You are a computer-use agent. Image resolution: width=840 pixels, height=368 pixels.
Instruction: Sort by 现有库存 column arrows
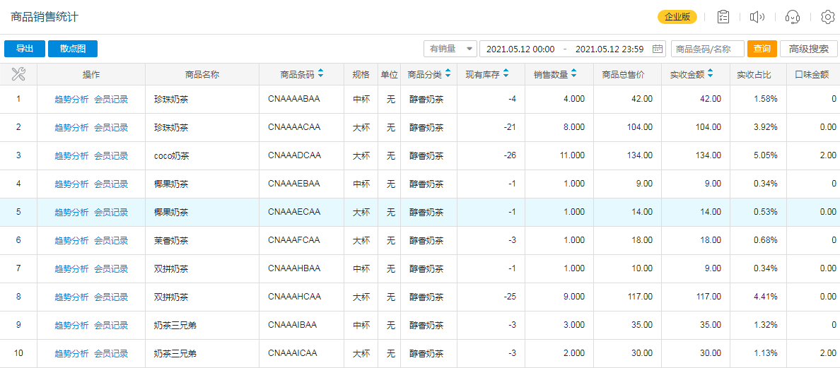pos(506,74)
